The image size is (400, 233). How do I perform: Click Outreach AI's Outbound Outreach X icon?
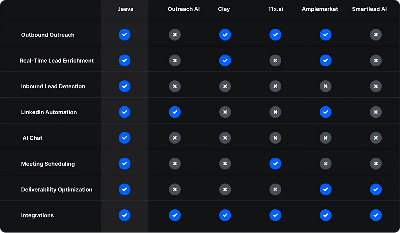175,35
